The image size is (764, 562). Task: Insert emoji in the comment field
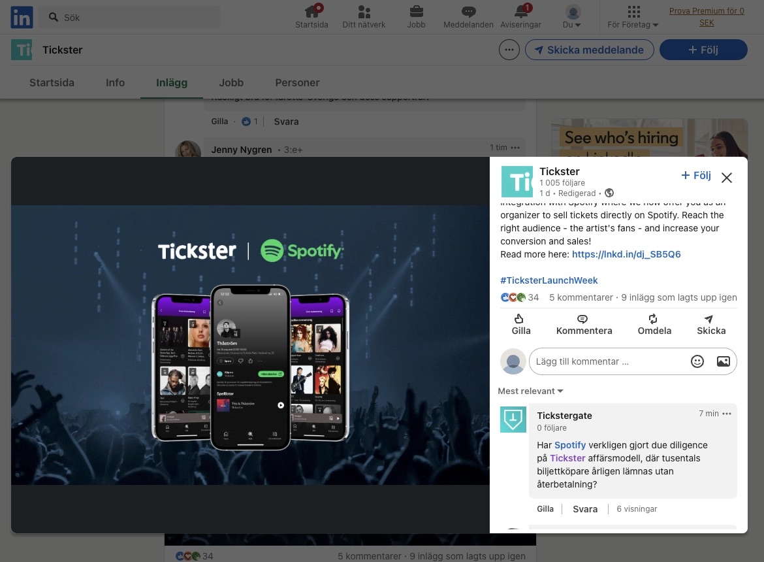point(697,361)
